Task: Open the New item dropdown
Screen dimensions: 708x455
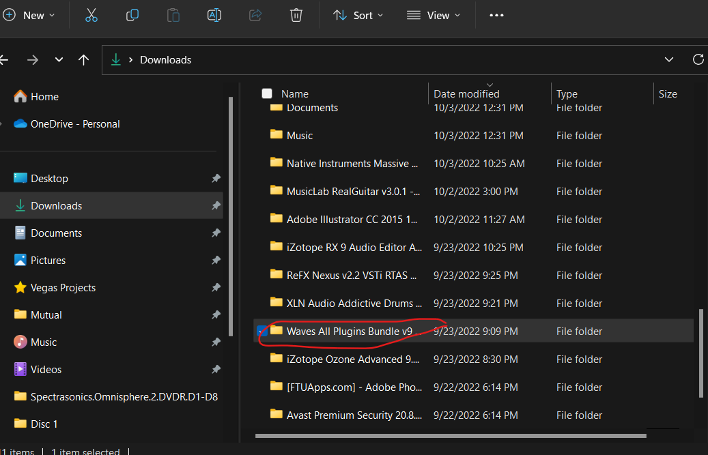Action: click(x=29, y=15)
